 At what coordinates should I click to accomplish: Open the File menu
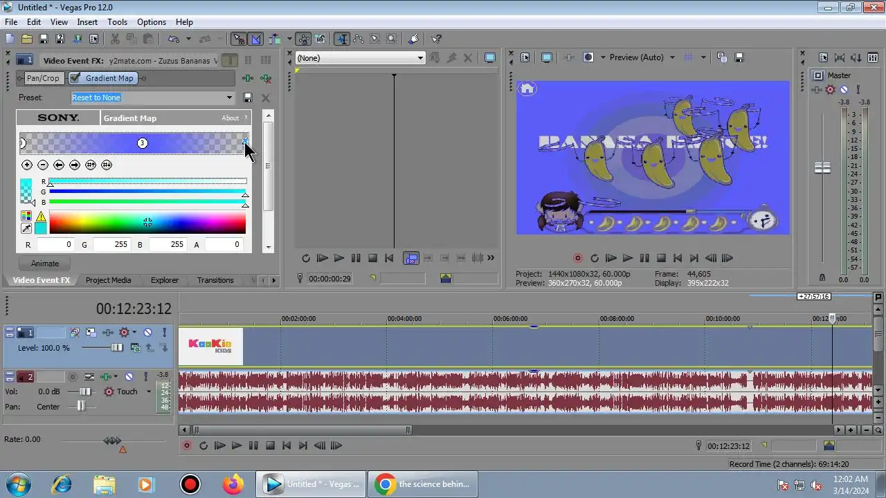click(11, 22)
